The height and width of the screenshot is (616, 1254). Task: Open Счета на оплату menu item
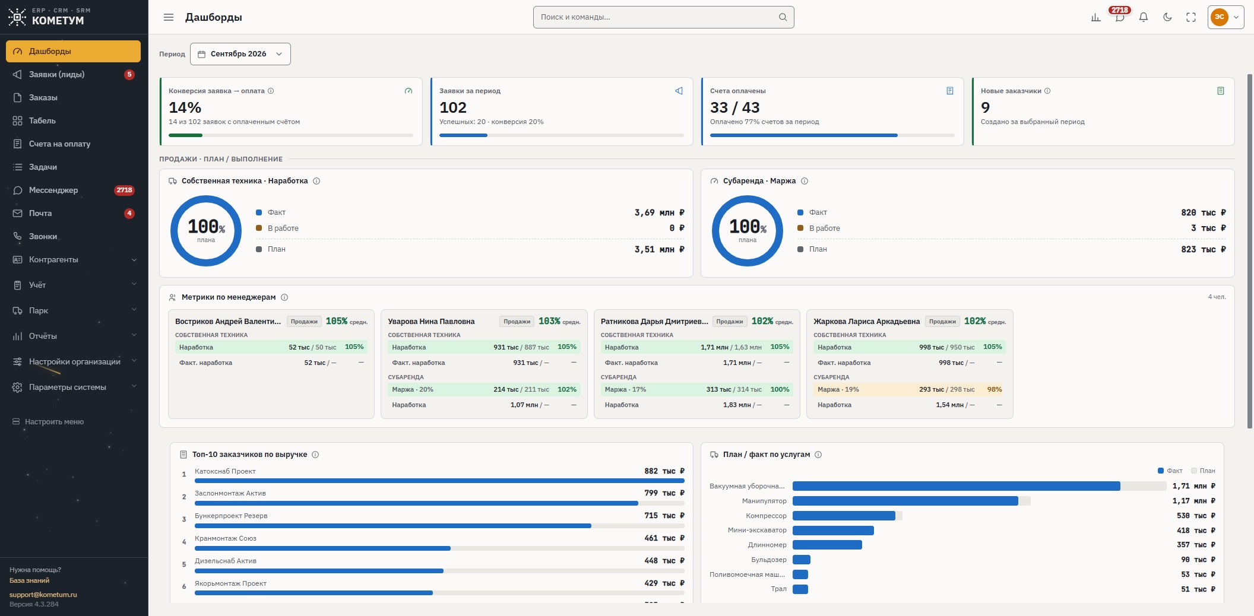point(74,144)
